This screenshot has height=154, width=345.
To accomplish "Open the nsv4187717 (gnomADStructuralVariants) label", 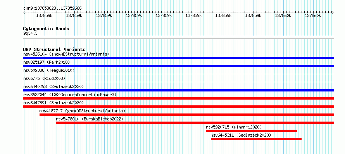I will 82,111.
